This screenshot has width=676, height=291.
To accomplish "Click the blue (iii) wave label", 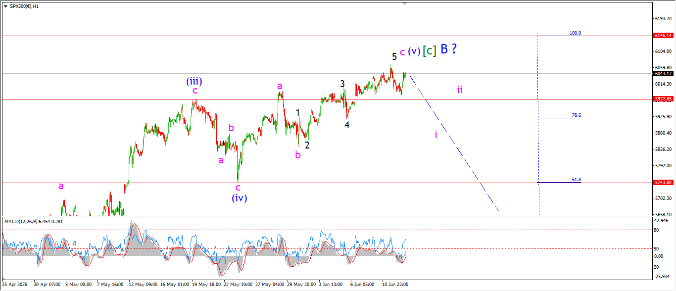I will [x=194, y=81].
